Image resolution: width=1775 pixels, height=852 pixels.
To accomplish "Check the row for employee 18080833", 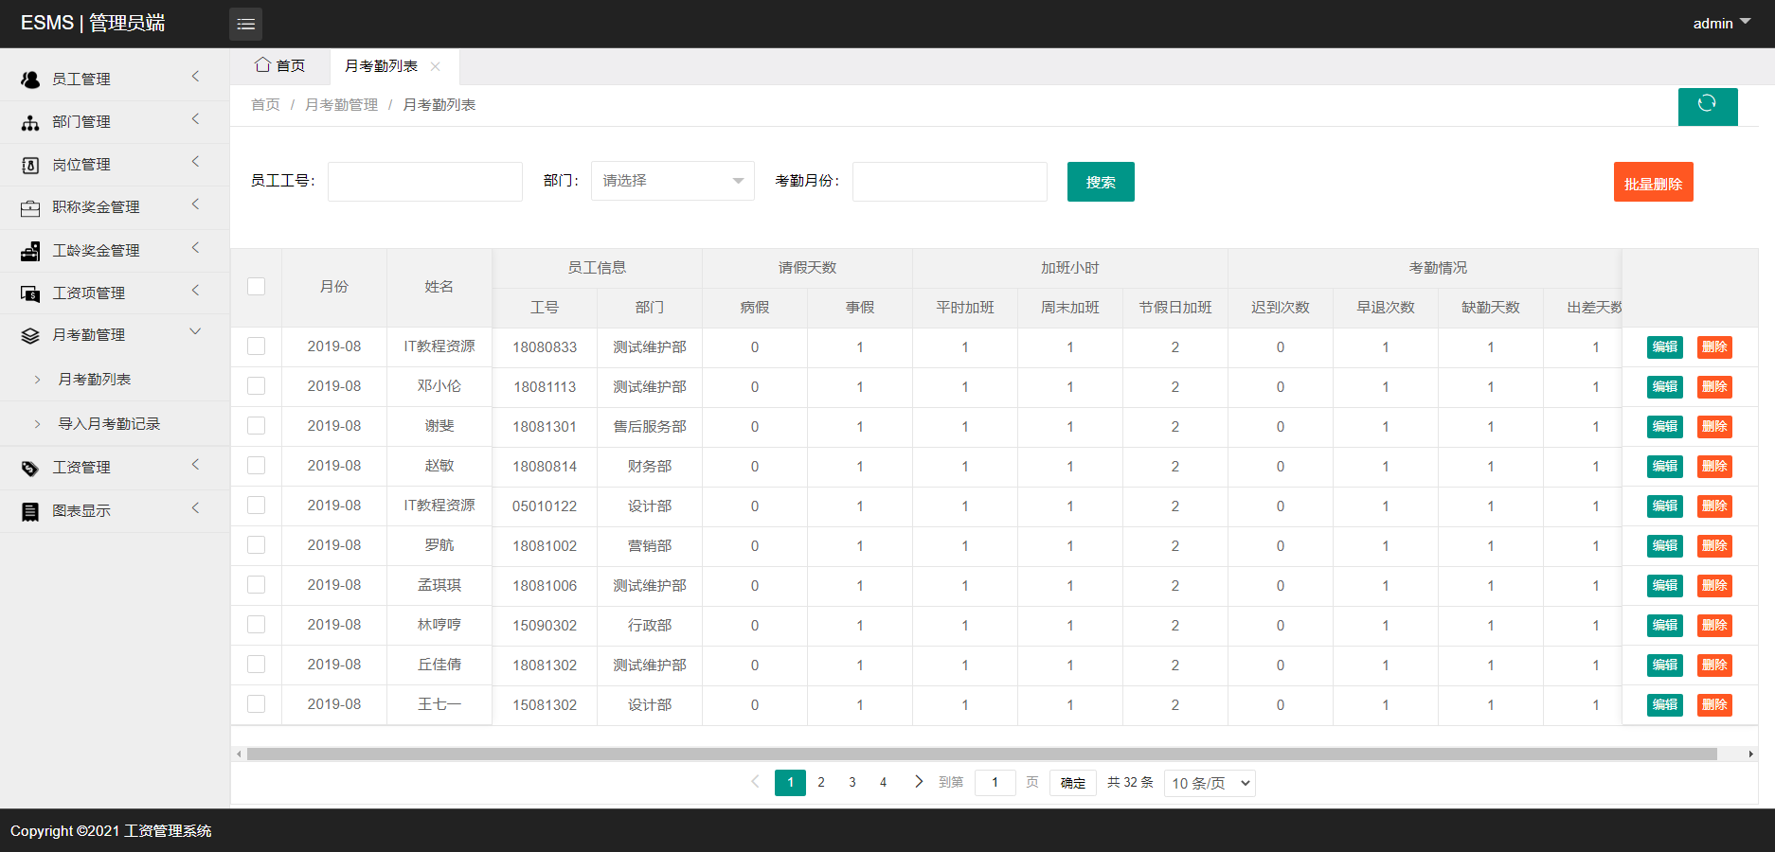I will (256, 346).
